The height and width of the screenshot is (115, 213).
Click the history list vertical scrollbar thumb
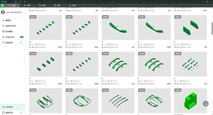212,28
